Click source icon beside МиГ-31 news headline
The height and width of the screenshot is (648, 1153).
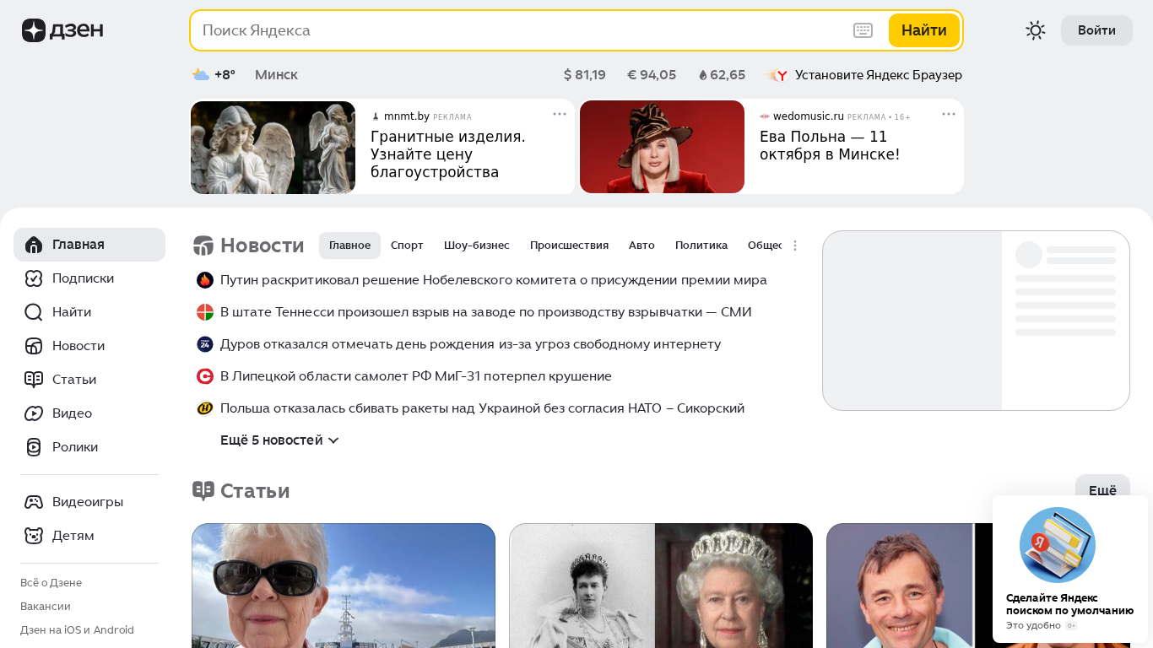tap(205, 376)
